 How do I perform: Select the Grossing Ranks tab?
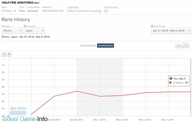pyautogui.click(x=106, y=45)
